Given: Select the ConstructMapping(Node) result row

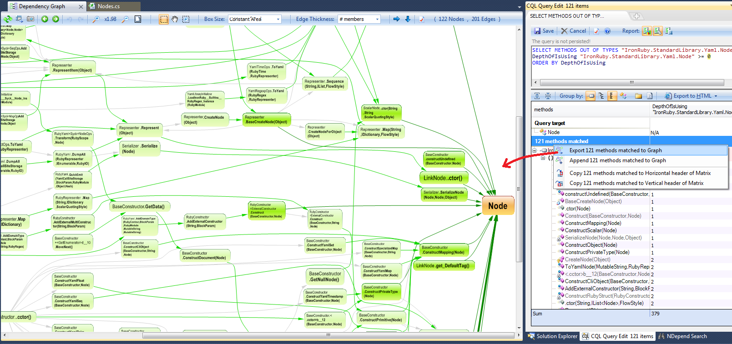Looking at the screenshot, I should (631, 223).
